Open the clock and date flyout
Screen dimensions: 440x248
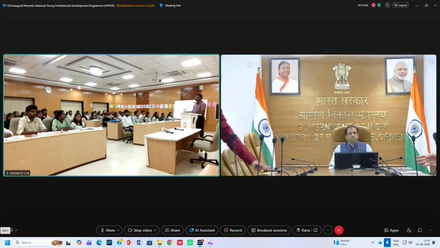[423, 243]
